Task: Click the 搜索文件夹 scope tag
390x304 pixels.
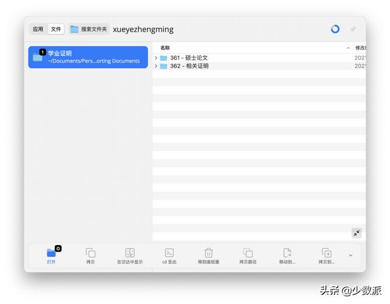Action: pos(89,29)
